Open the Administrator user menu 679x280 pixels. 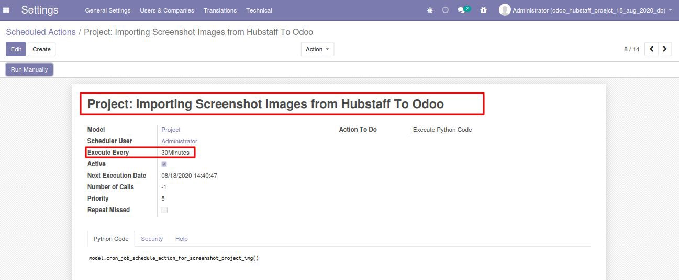coord(586,10)
